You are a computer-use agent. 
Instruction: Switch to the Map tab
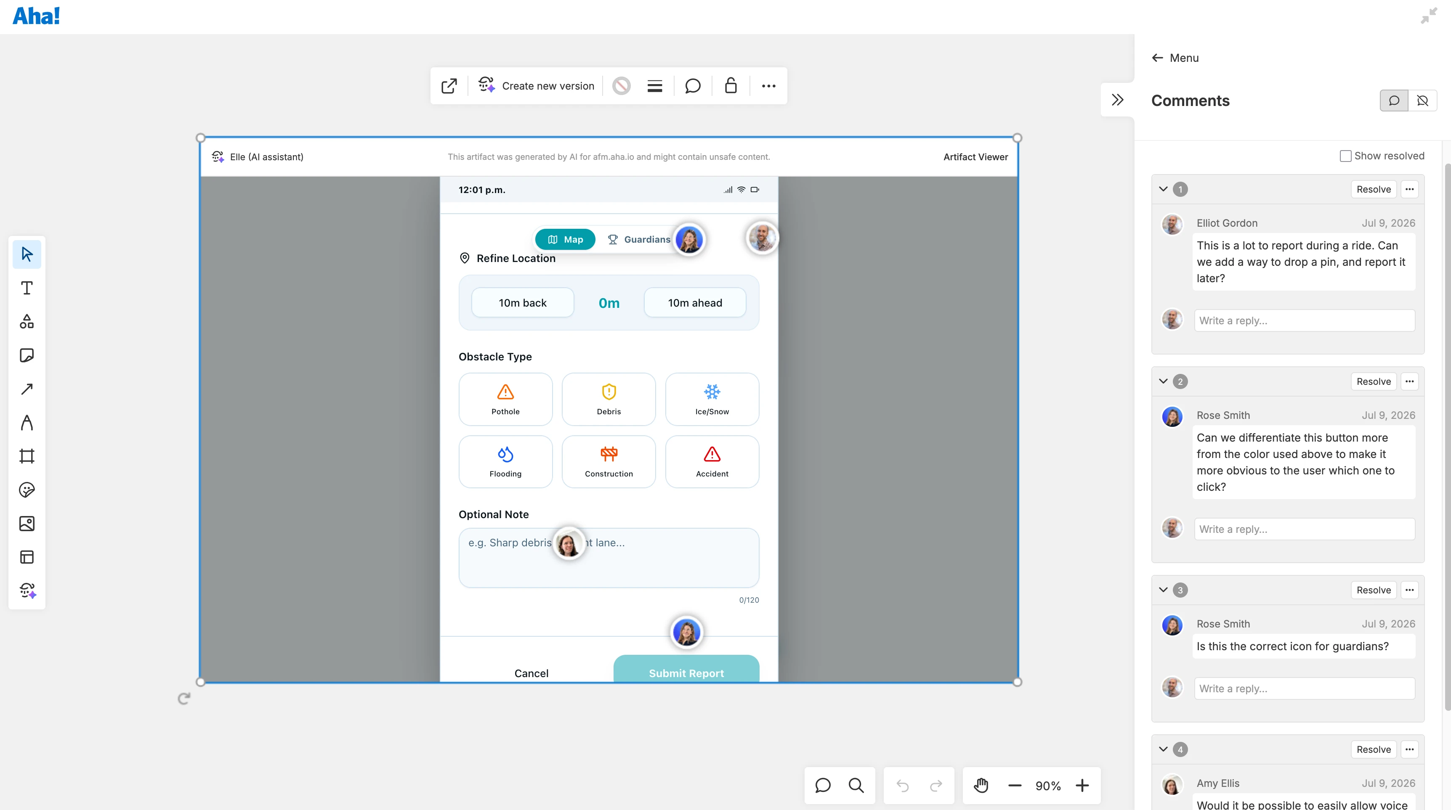(x=565, y=239)
